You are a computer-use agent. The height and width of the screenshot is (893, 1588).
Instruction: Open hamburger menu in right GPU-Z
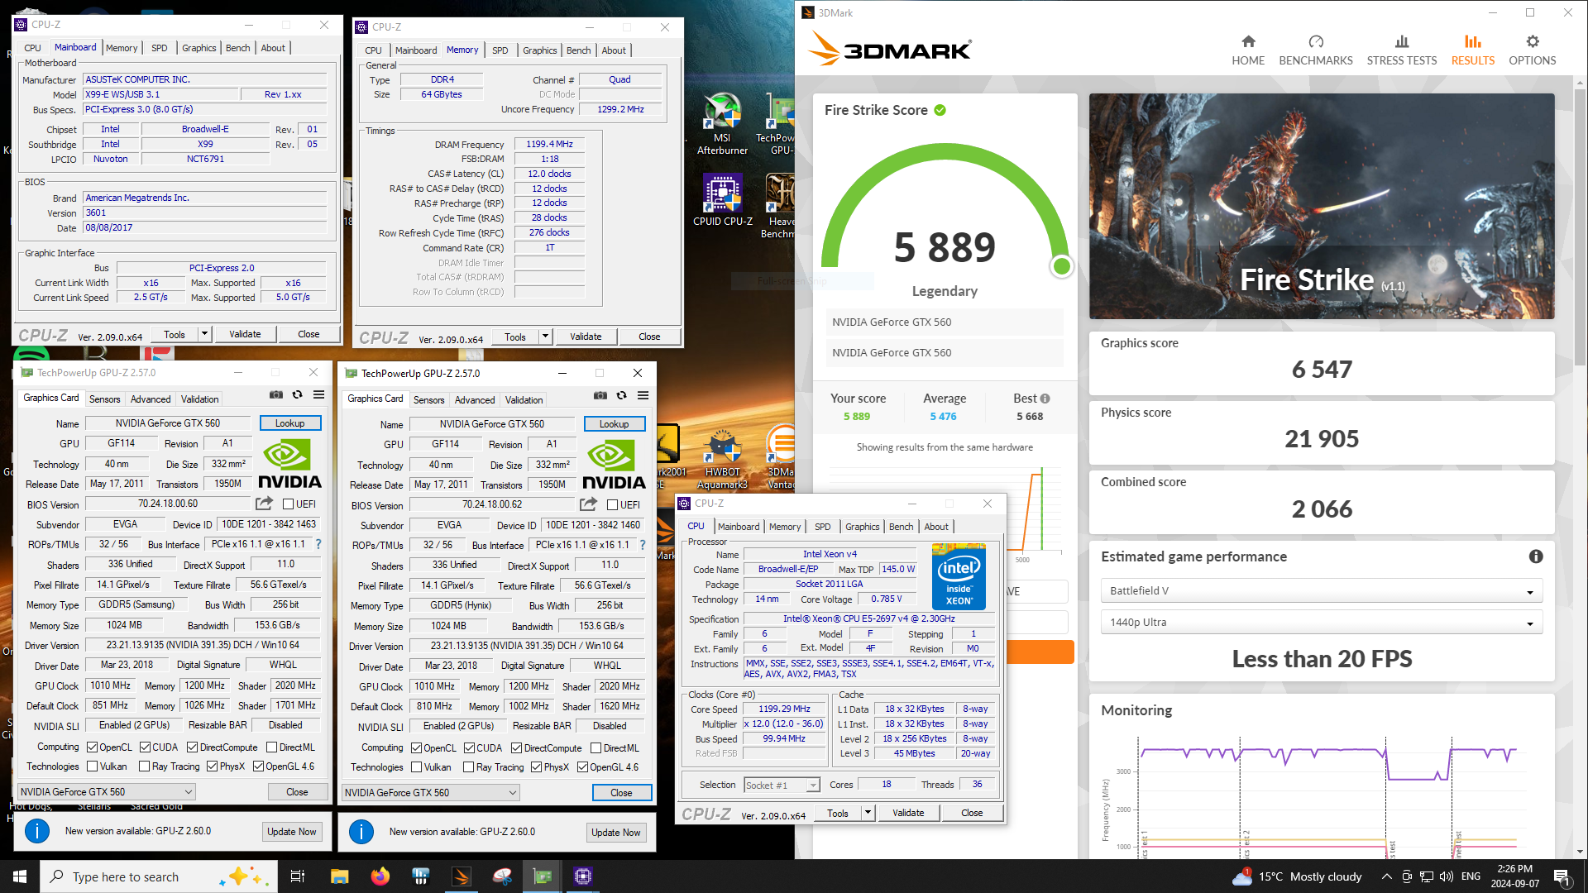[x=643, y=396]
